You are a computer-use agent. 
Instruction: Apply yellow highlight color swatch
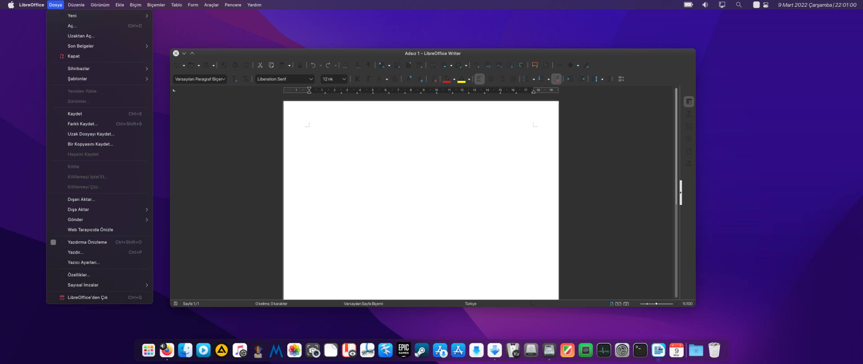462,80
